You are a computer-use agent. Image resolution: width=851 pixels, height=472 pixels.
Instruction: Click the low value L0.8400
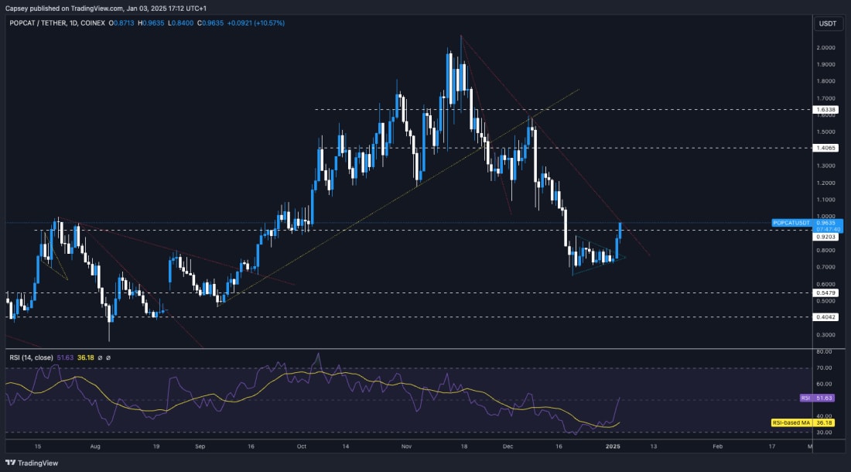tap(181, 23)
